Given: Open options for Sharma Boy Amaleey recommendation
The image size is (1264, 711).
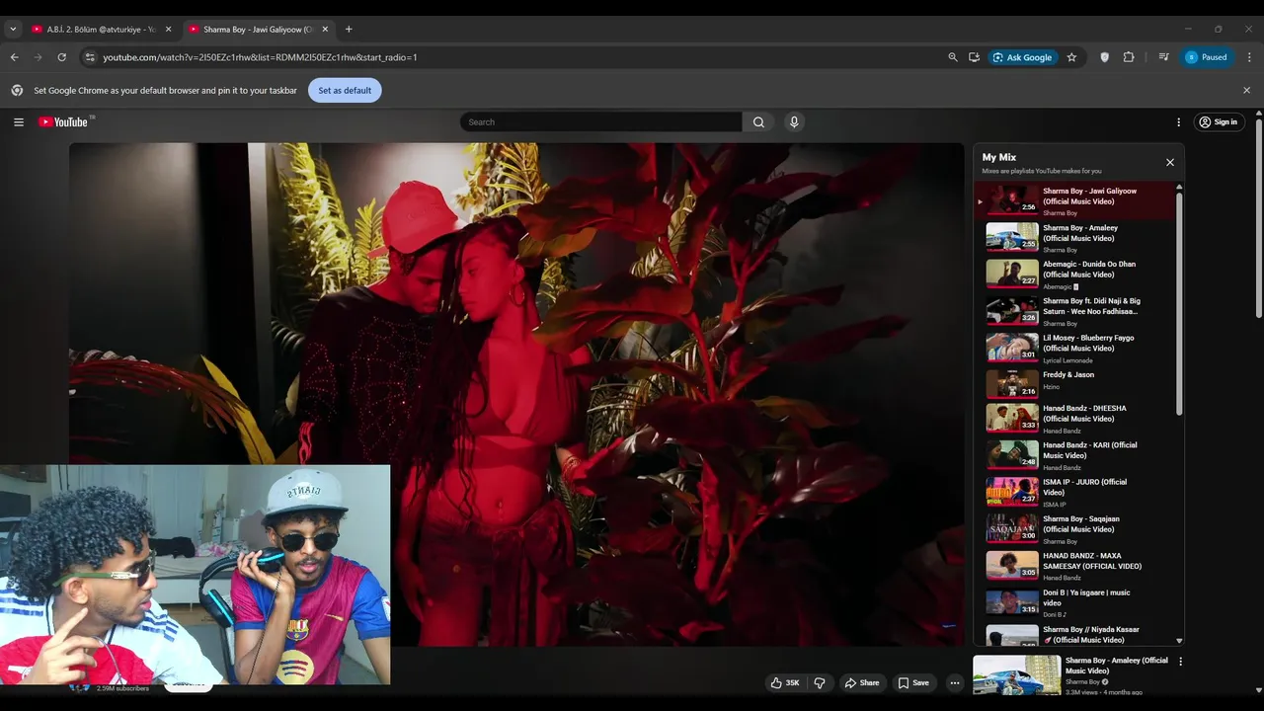Looking at the screenshot, I should [1180, 662].
